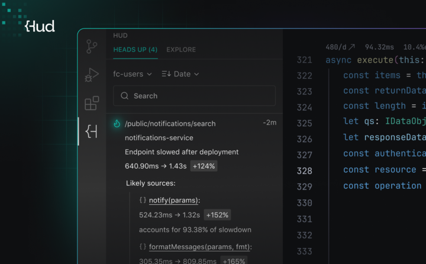This screenshot has height=264, width=426.
Task: Click the 'Likely sources:' label
Action: (x=150, y=183)
